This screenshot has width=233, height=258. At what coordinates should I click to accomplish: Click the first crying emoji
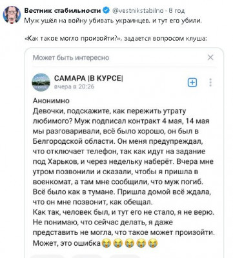click(106, 243)
